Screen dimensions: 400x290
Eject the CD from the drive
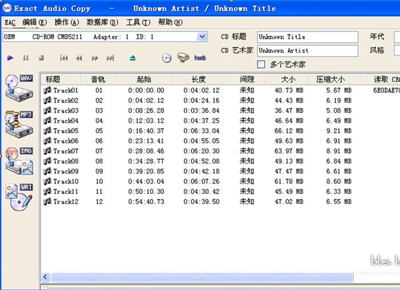[133, 58]
